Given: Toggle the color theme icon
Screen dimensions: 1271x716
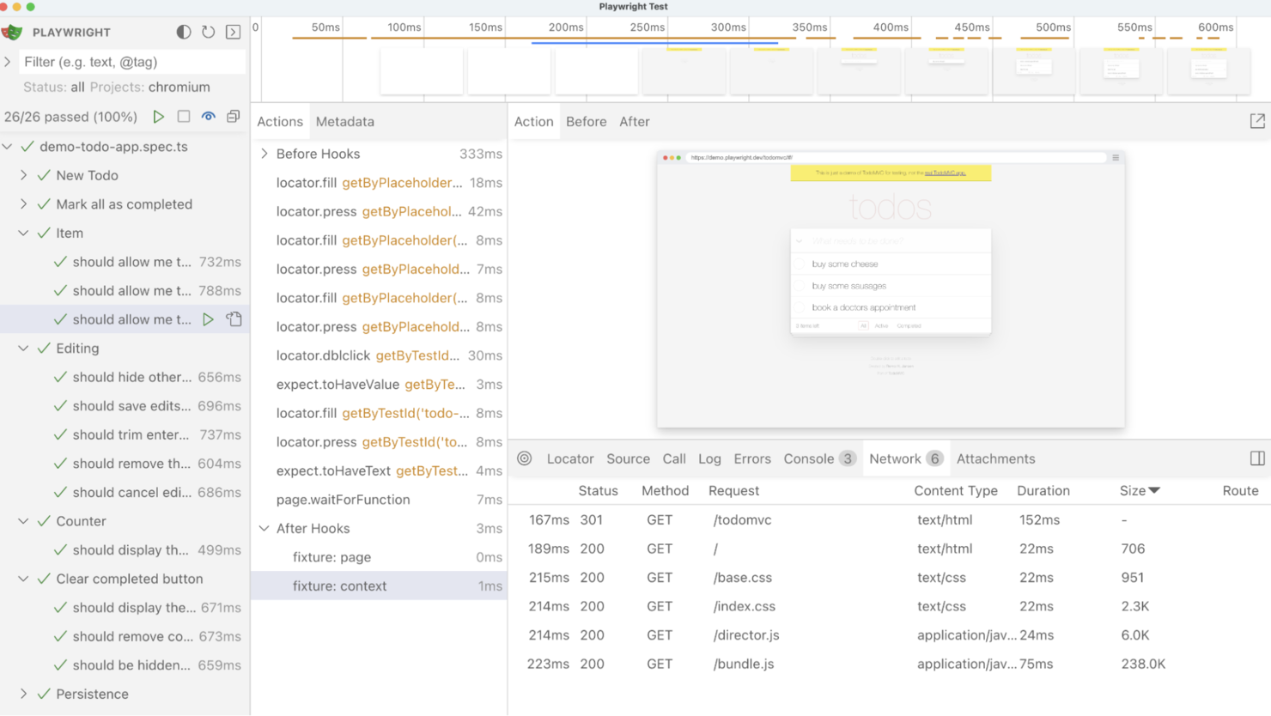Looking at the screenshot, I should coord(184,32).
